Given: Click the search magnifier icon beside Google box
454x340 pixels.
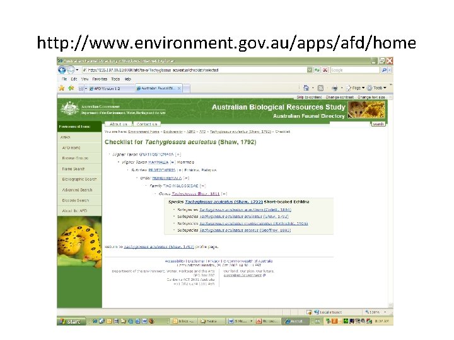Looking at the screenshot, I should pos(384,70).
